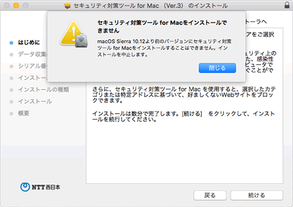The image size is (293, 207).
Task: Click the 続ける button
Action: [257, 195]
